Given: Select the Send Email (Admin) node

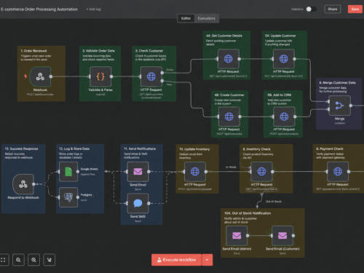Looking at the screenshot, I should (237, 236).
